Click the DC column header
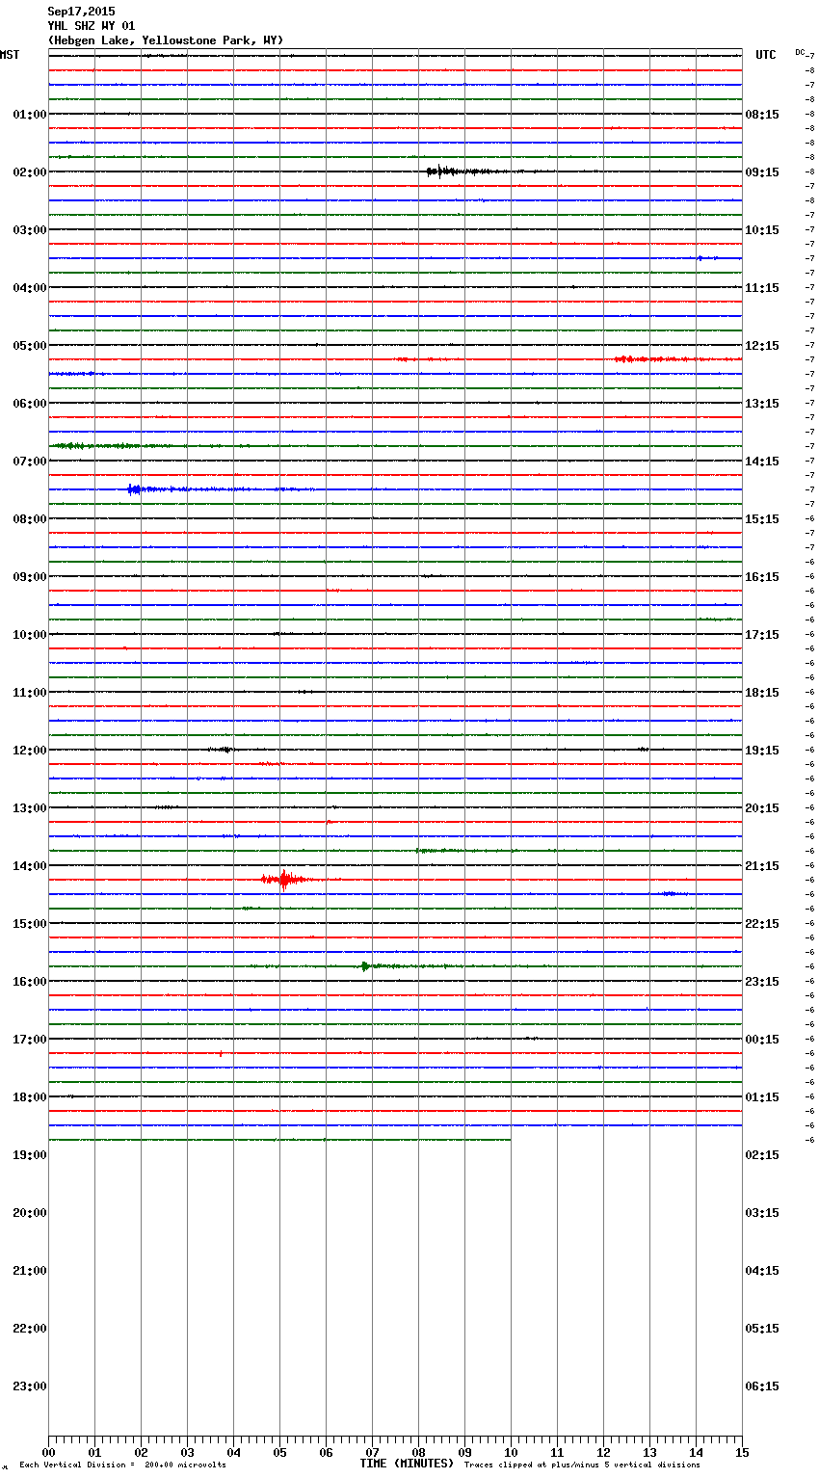The height and width of the screenshot is (1478, 819). pyautogui.click(x=800, y=52)
